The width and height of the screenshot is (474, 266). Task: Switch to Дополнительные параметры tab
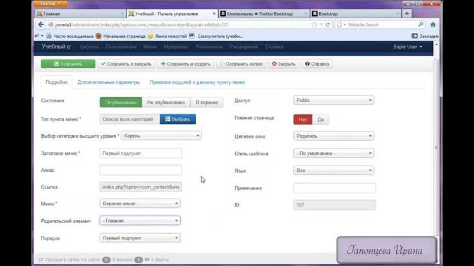[109, 82]
